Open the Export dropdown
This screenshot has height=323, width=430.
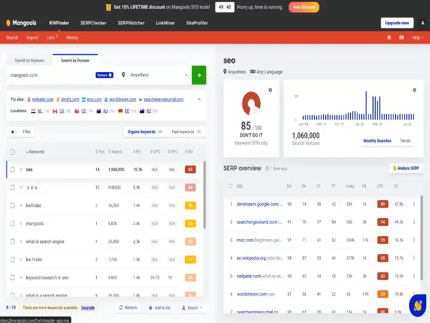[x=192, y=307]
